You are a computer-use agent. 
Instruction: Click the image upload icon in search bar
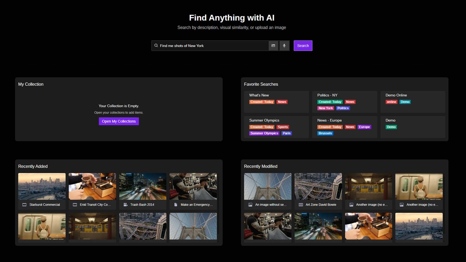273,46
